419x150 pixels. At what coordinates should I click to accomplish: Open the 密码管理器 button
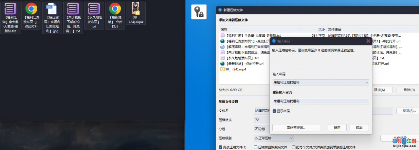click(x=296, y=128)
